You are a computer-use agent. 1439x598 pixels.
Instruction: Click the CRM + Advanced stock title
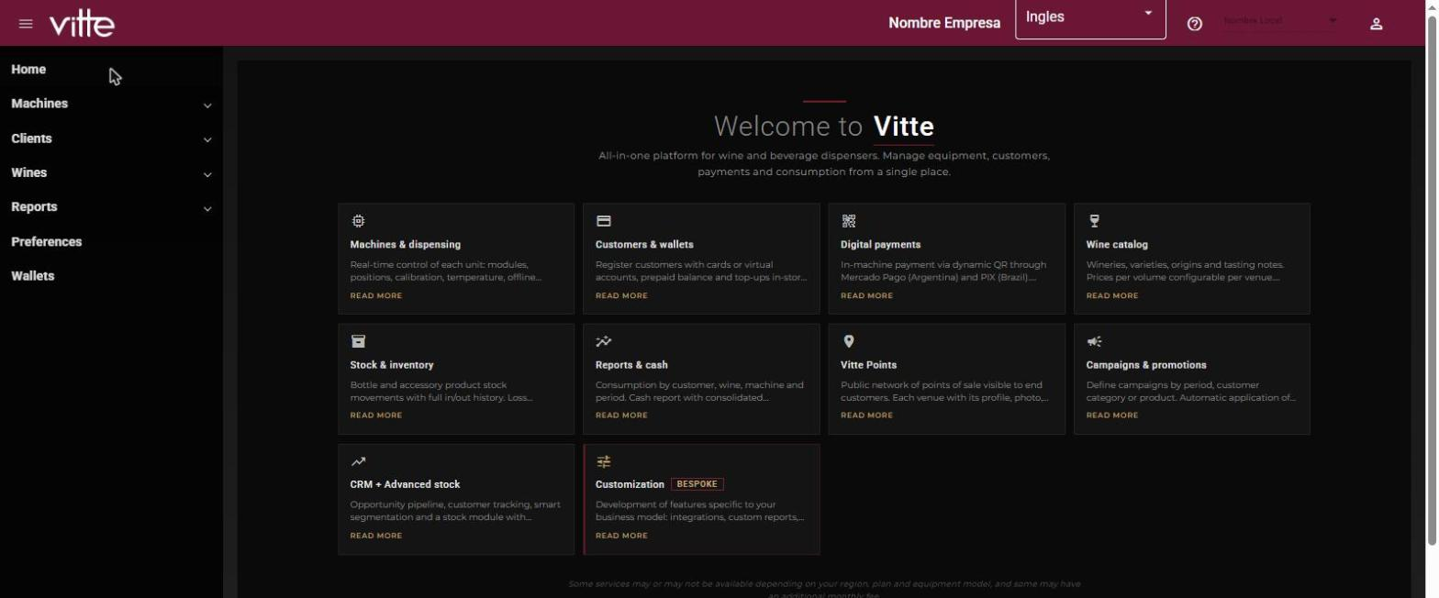(x=405, y=484)
